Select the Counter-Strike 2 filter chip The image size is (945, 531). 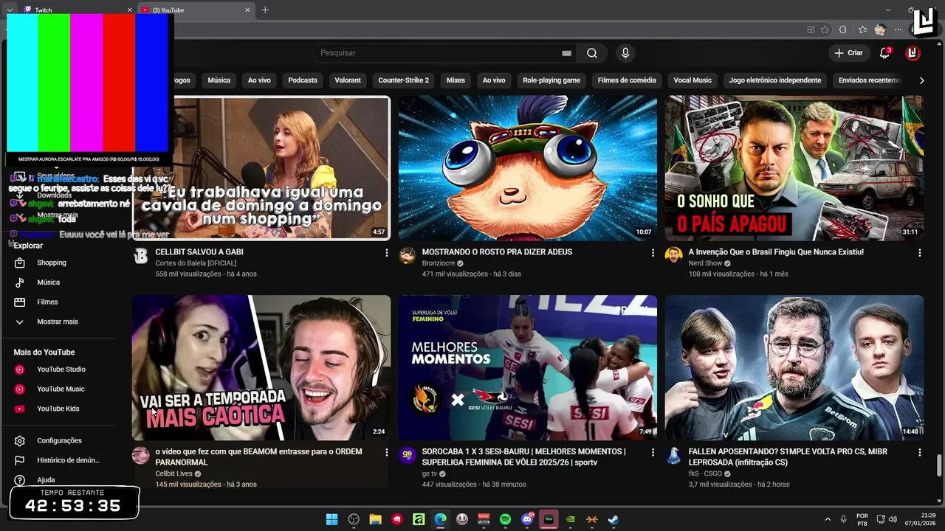point(403,80)
